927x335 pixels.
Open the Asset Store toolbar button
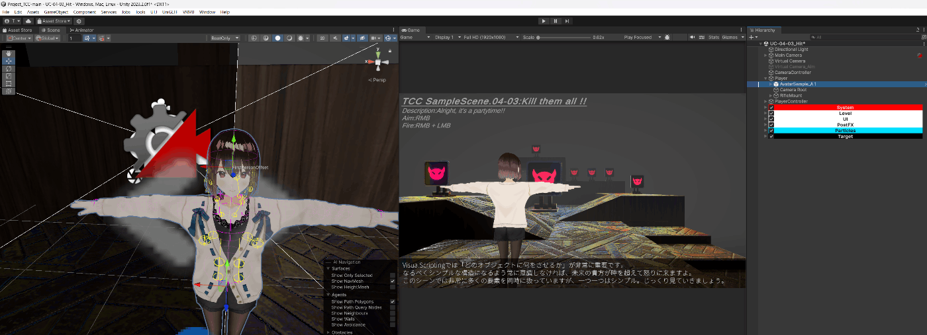54,21
